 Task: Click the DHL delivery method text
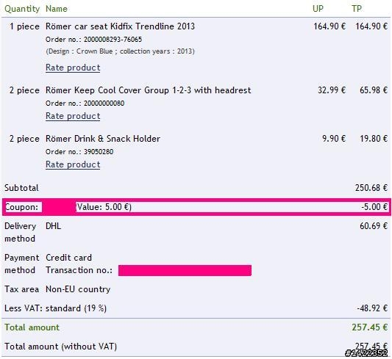[53, 226]
